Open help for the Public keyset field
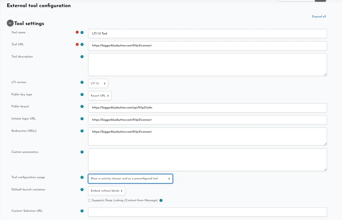 [82, 106]
